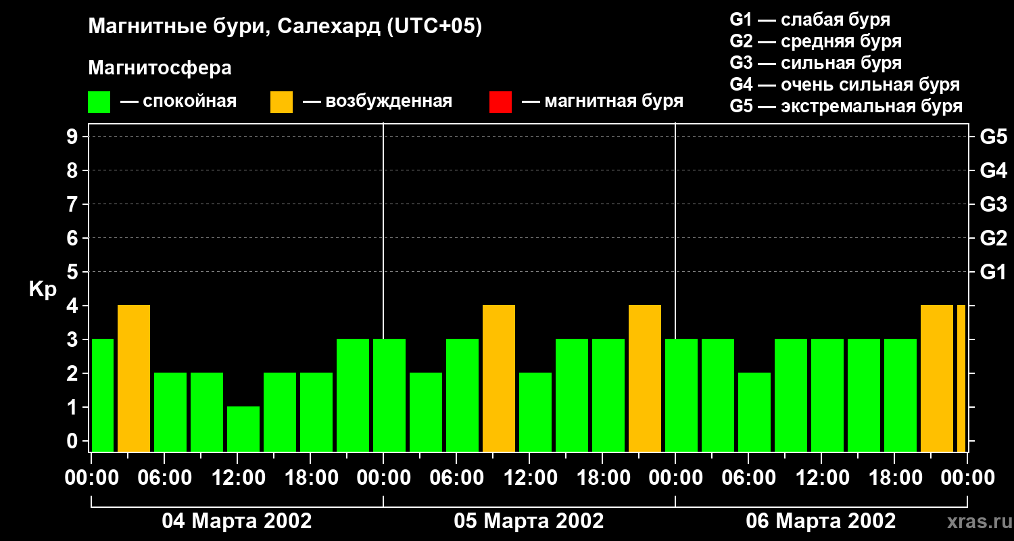Click the lowest green bar at Kp 1

(x=243, y=429)
